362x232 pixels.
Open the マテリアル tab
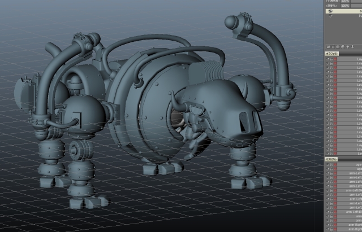click(x=331, y=160)
